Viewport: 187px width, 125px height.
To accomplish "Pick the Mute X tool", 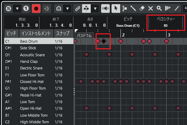I will [151, 8].
